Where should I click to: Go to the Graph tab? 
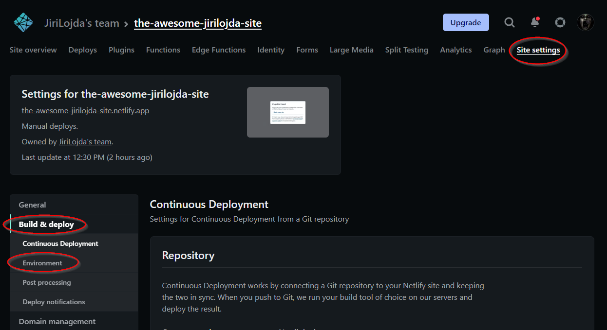(x=494, y=50)
